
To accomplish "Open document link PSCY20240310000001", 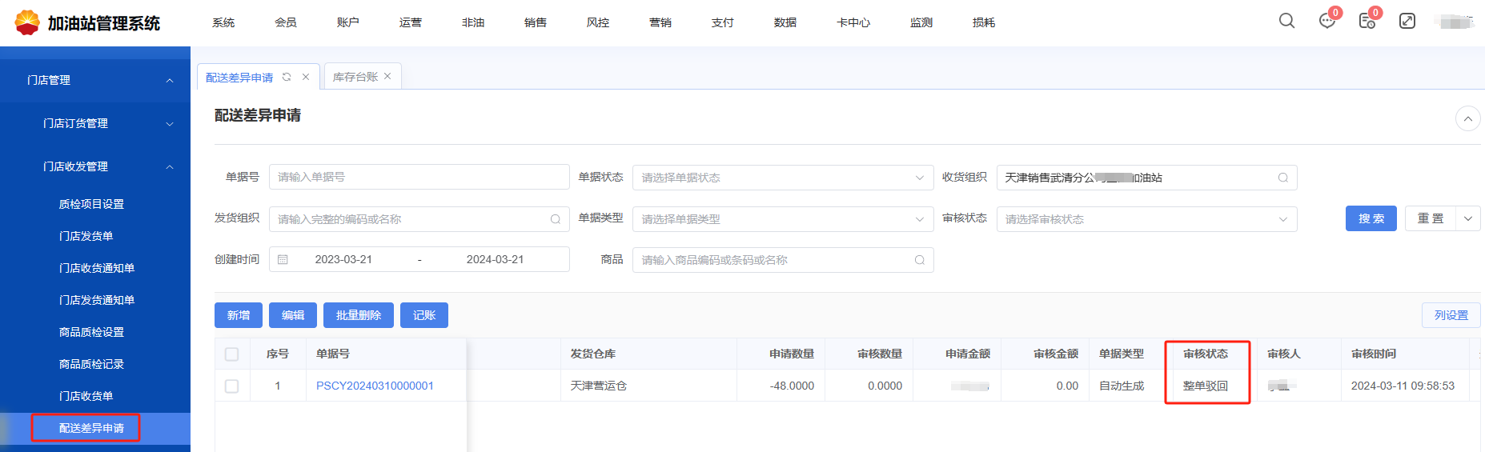I will 375,386.
